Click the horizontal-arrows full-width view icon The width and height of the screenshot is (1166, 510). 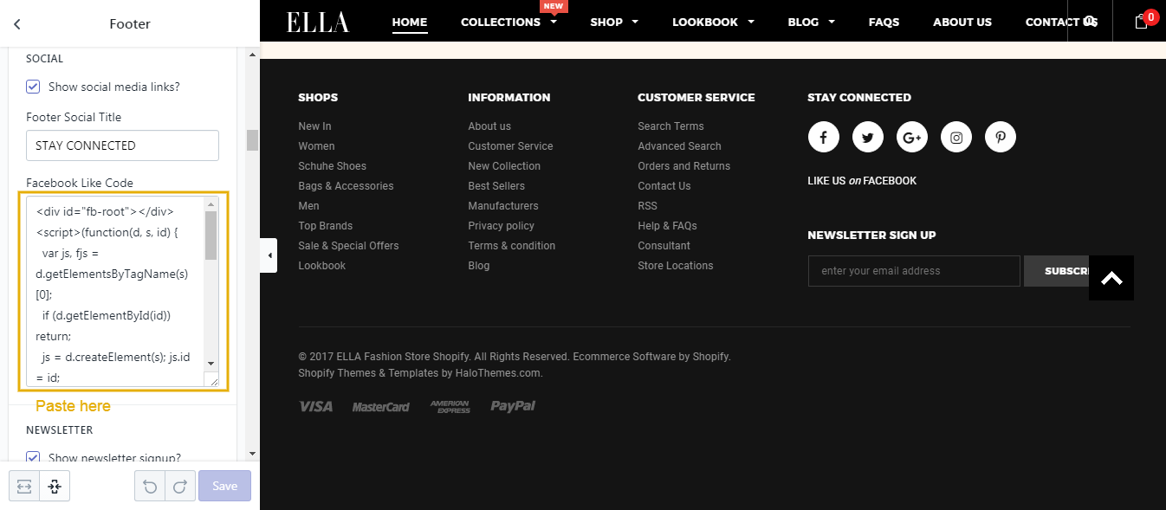click(x=24, y=487)
